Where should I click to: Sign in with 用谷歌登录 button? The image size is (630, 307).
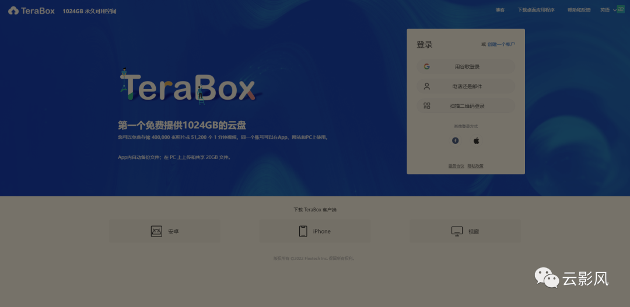[x=466, y=66]
